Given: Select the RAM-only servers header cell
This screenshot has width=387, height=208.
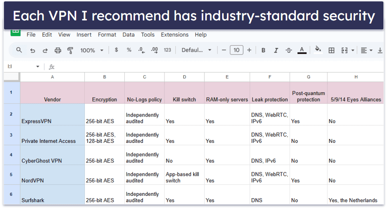Looking at the screenshot, I should [227, 93].
